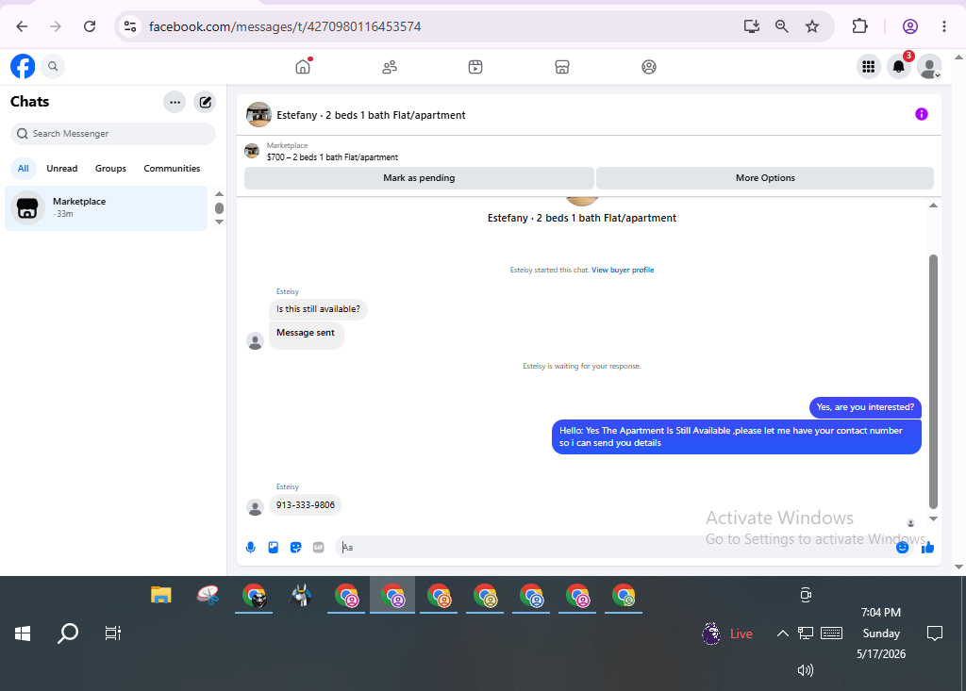Open File Explorer from taskbar
Image resolution: width=966 pixels, height=691 pixels.
(x=160, y=596)
